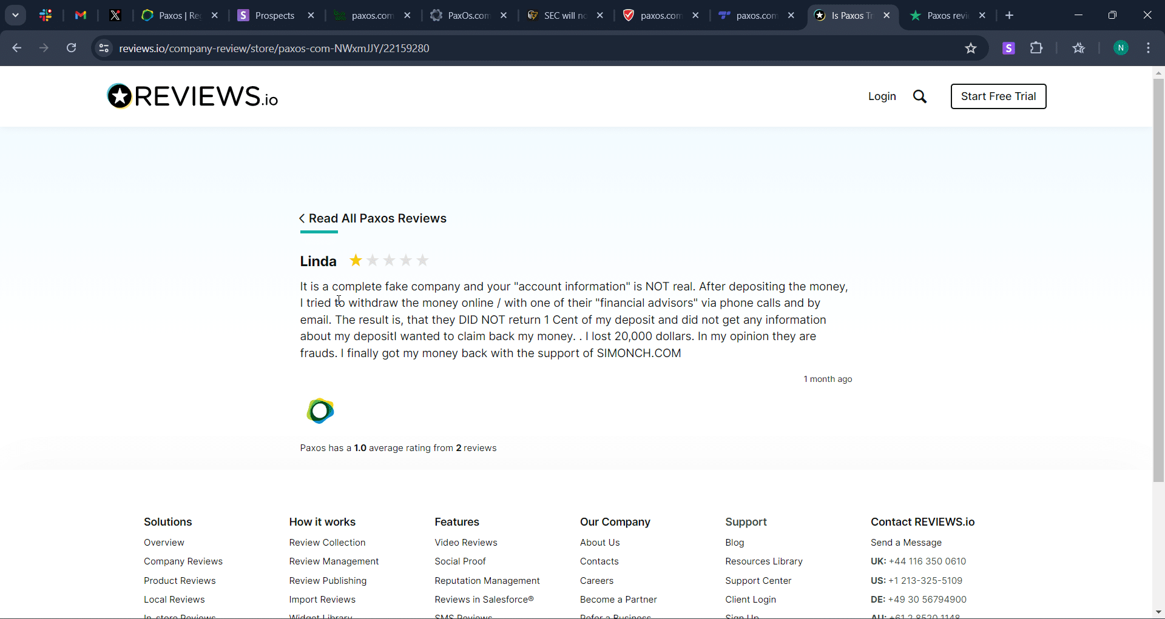Click the UK phone number +44 116 350 0610

tap(927, 561)
